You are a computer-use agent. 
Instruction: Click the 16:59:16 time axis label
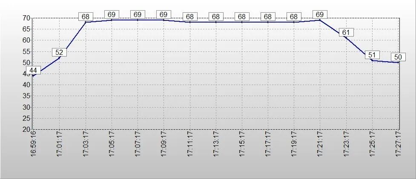pos(33,145)
